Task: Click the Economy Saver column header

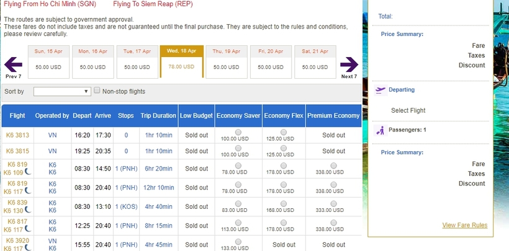Action: click(x=239, y=116)
